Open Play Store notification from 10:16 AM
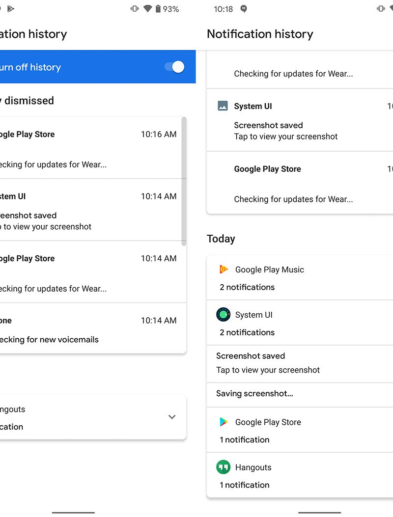 [x=91, y=148]
